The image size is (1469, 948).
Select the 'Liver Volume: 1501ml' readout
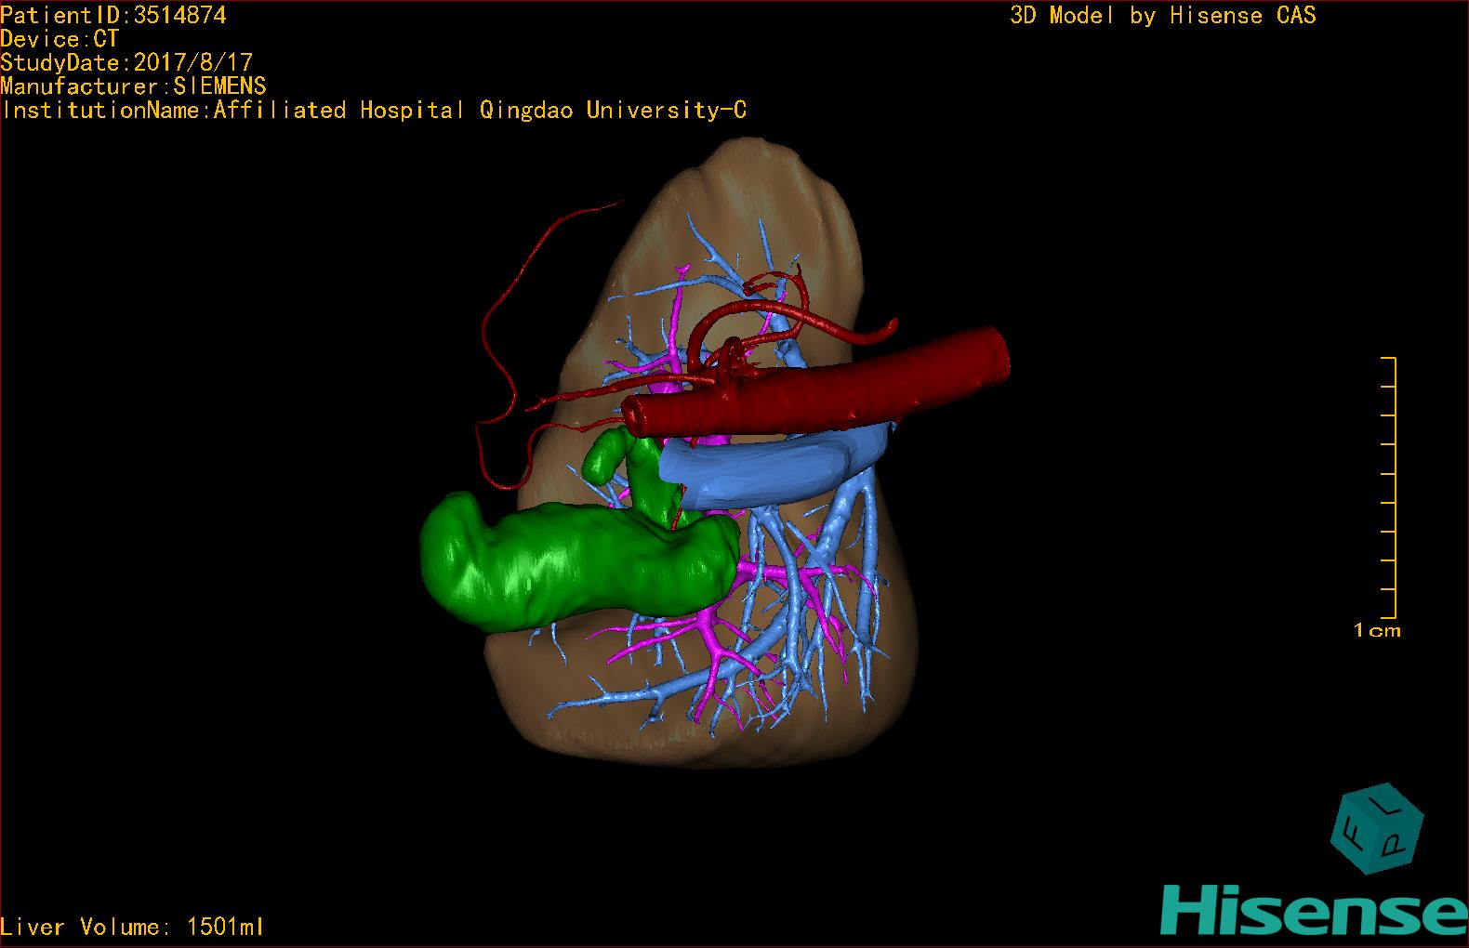pyautogui.click(x=132, y=927)
